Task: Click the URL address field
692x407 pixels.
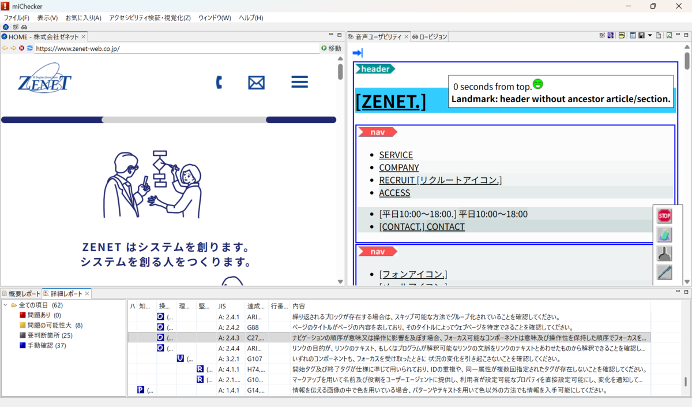Action: 176,48
